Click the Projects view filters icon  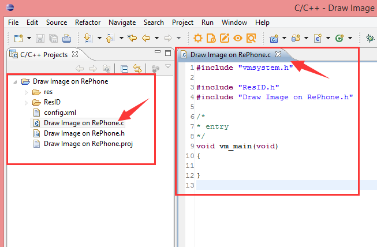155,69
